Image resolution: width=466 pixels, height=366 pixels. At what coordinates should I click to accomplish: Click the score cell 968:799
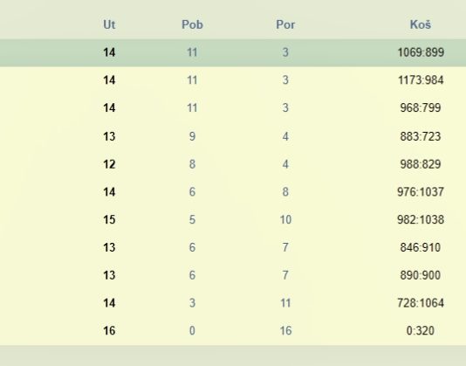(421, 107)
